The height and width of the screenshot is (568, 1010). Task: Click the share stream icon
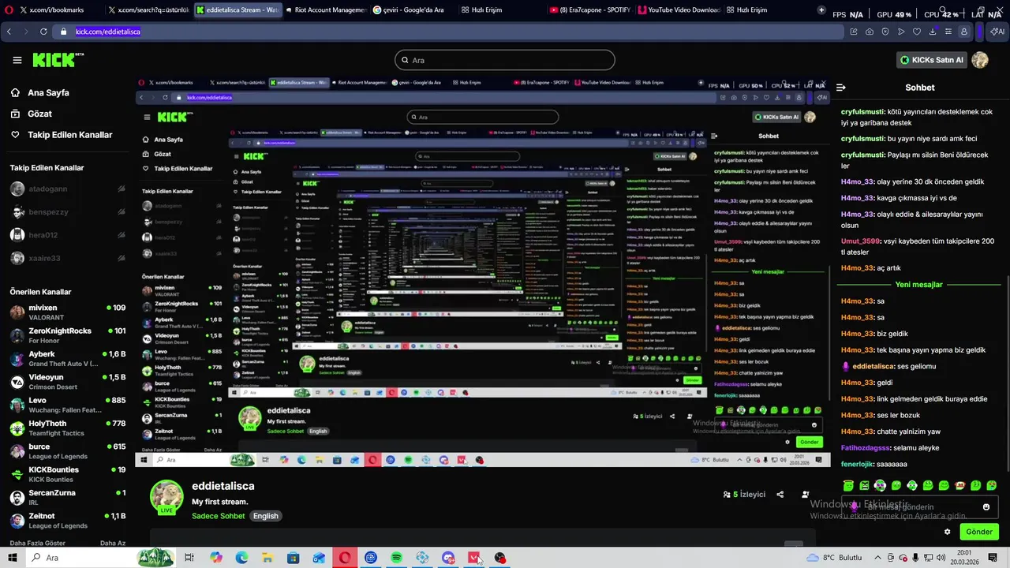780,495
